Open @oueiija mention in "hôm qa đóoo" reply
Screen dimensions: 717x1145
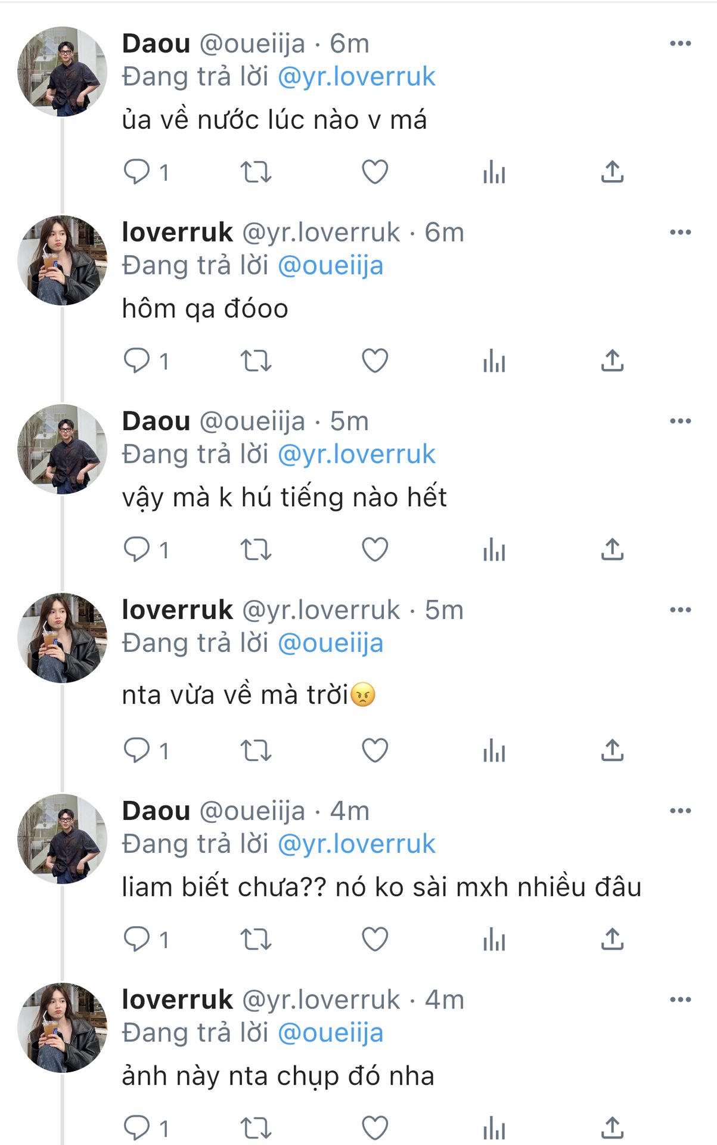330,266
